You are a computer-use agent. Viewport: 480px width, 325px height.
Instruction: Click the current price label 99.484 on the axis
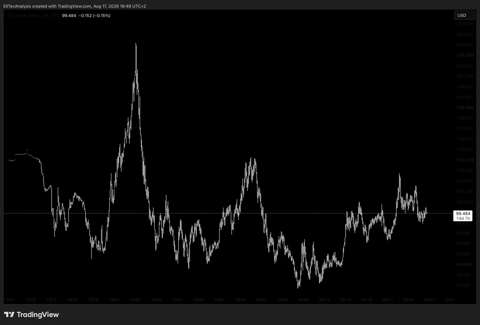[463, 214]
